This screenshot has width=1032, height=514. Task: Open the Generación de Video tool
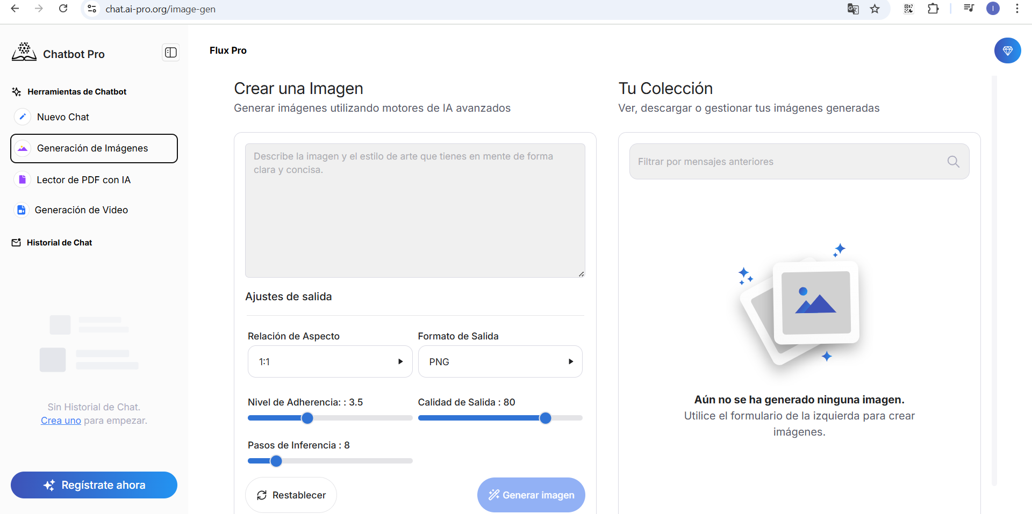click(81, 209)
